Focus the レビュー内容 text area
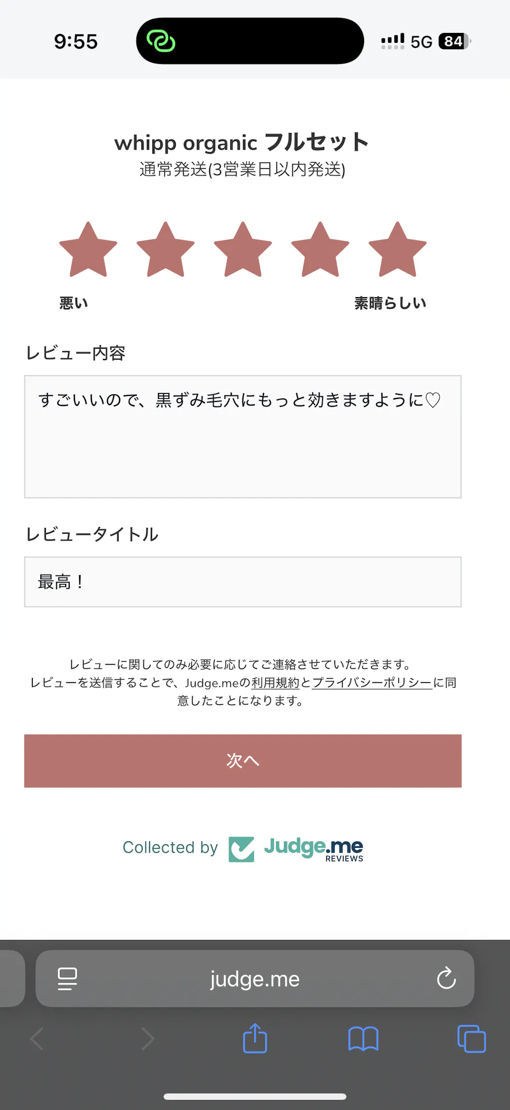510x1110 pixels. click(243, 436)
